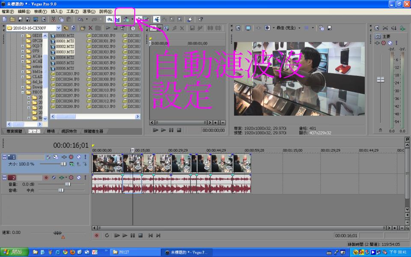Toggle Solo on video track 1

(x=85, y=157)
